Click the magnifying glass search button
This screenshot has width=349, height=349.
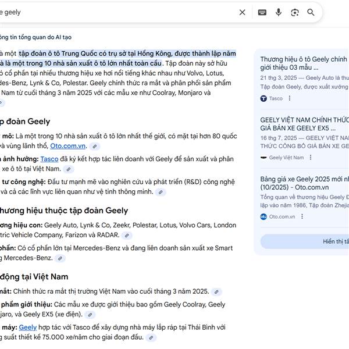311,12
